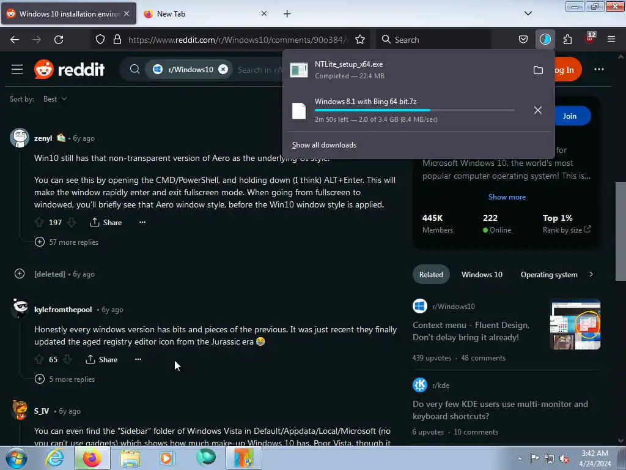This screenshot has width=626, height=470.
Task: Downvote zenyl's comment
Action: click(x=71, y=222)
